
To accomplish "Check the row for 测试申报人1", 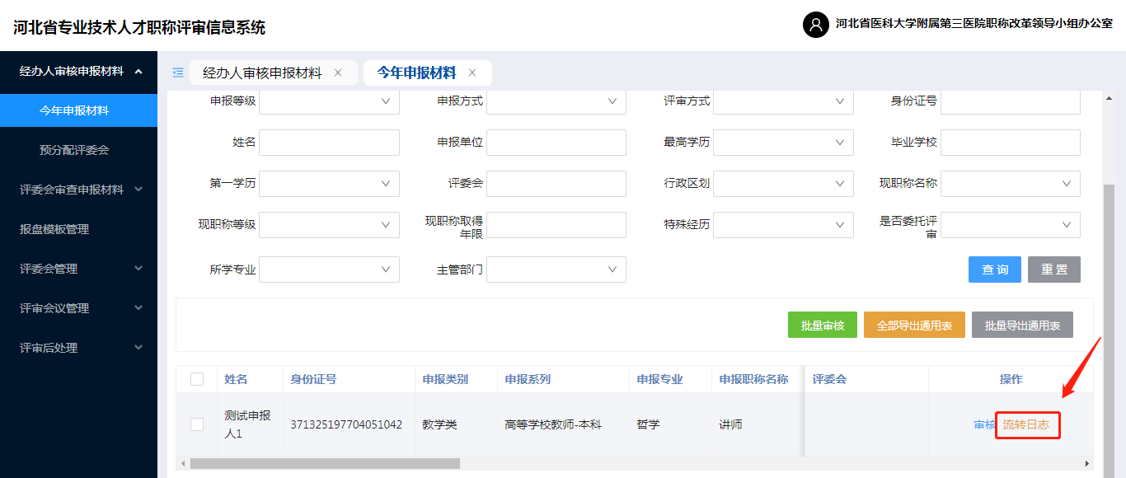I will pyautogui.click(x=197, y=424).
